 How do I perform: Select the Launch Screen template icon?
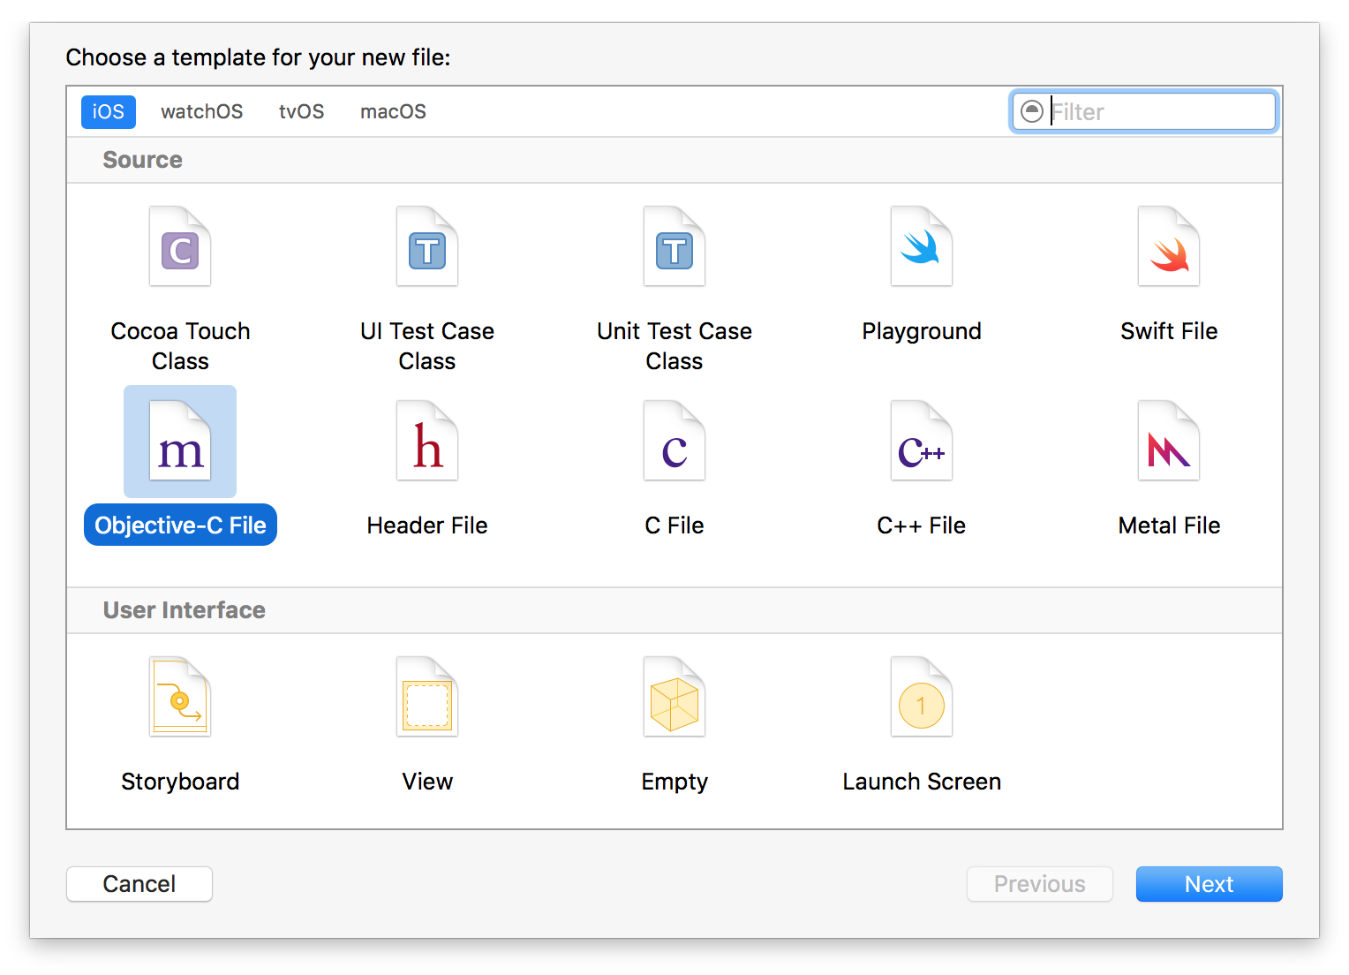click(x=922, y=697)
